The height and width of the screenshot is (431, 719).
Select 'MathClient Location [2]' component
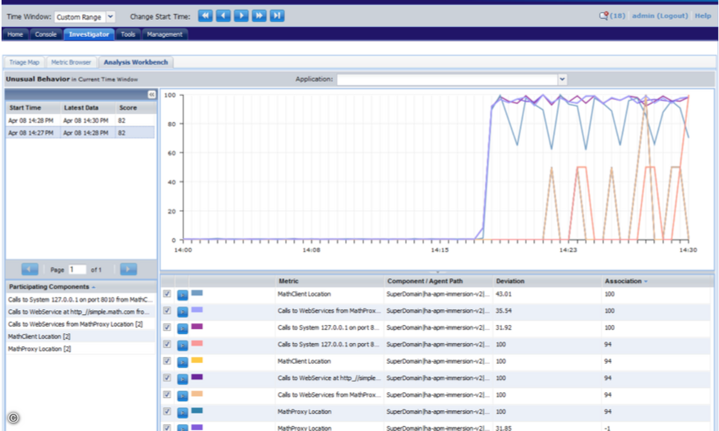(81, 336)
